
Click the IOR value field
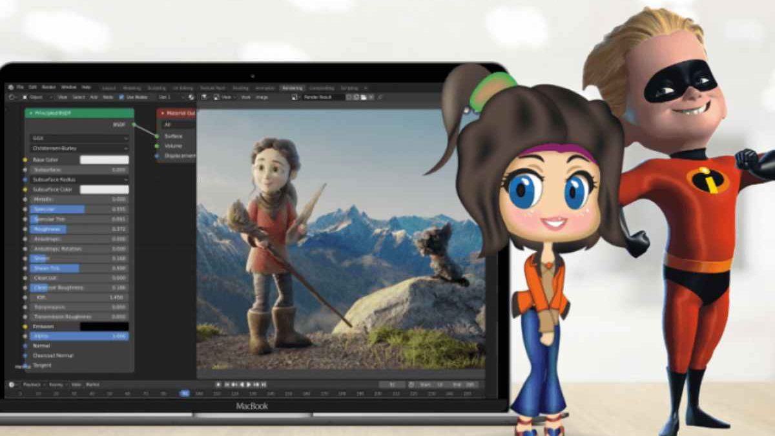(x=79, y=297)
